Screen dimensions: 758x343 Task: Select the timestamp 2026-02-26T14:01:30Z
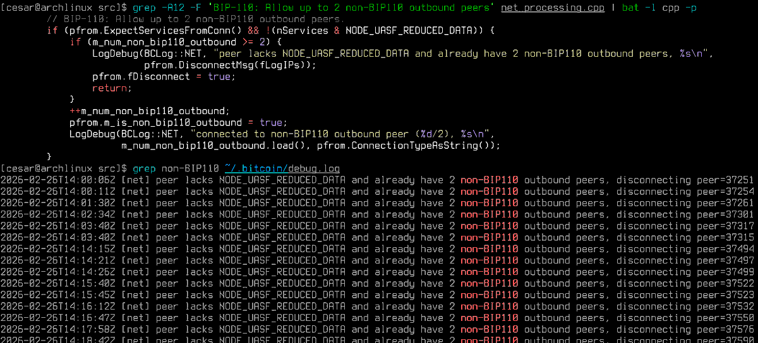click(x=57, y=203)
